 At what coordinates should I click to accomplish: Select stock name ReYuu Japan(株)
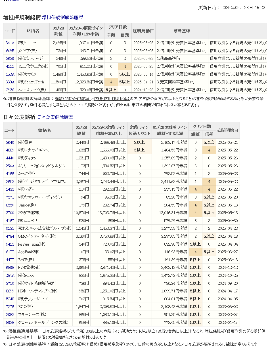pyautogui.click(x=32, y=244)
